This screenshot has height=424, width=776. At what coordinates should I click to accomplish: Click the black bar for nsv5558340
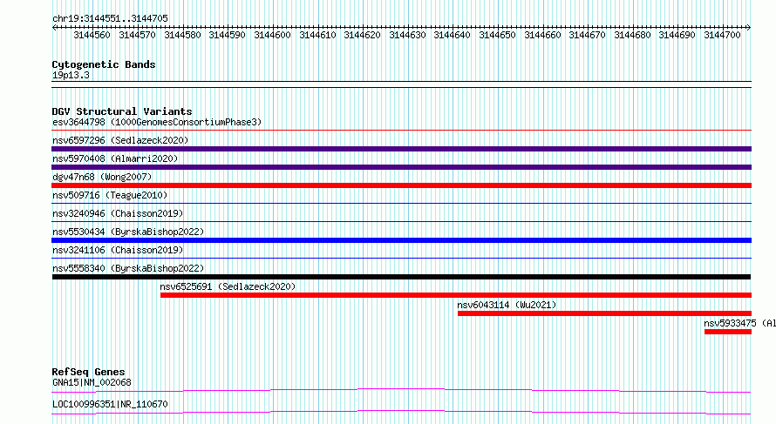point(401,277)
